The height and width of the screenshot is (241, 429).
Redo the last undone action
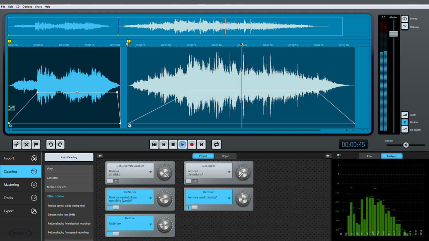60,145
